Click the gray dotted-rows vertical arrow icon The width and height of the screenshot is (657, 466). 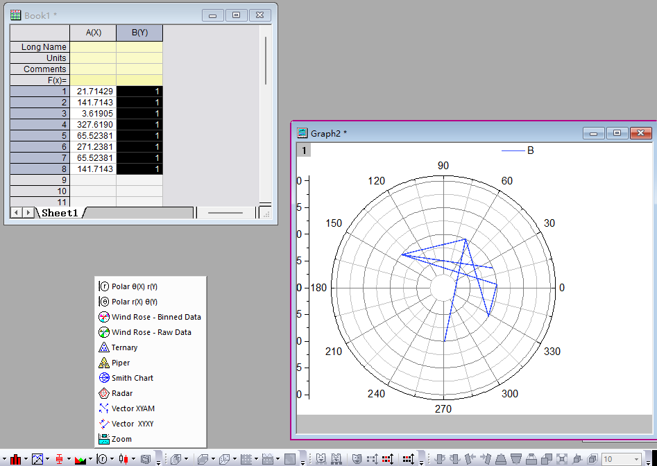(x=373, y=459)
